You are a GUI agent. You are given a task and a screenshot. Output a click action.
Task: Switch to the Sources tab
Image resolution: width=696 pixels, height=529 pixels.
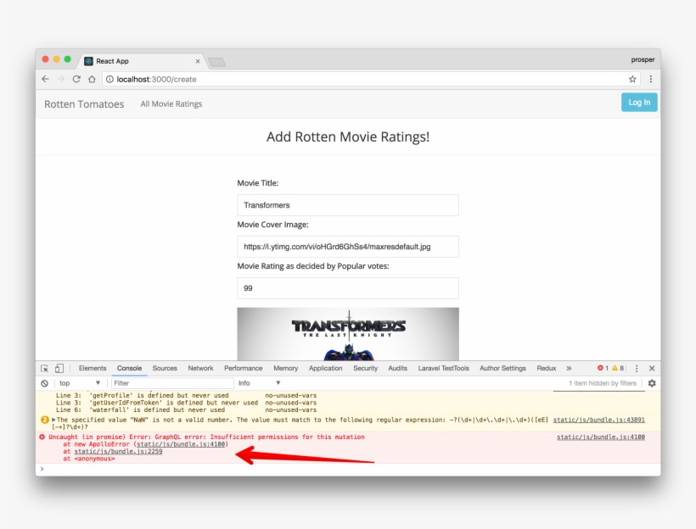[x=165, y=368]
